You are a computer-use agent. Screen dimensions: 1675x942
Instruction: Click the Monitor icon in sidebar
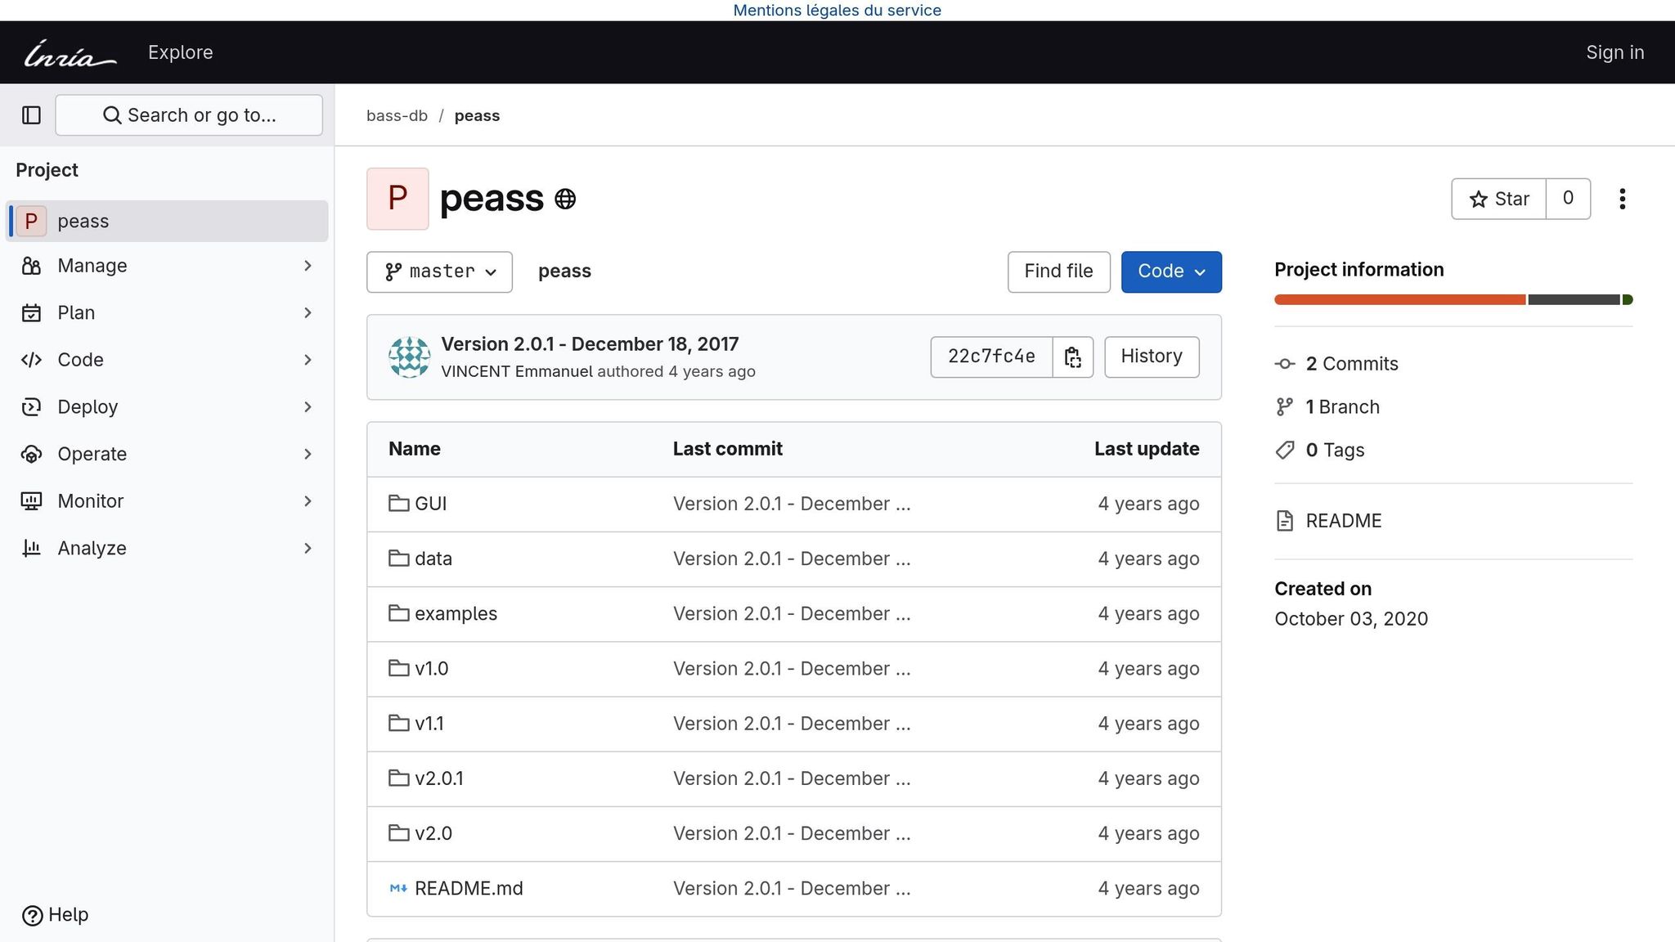click(31, 501)
